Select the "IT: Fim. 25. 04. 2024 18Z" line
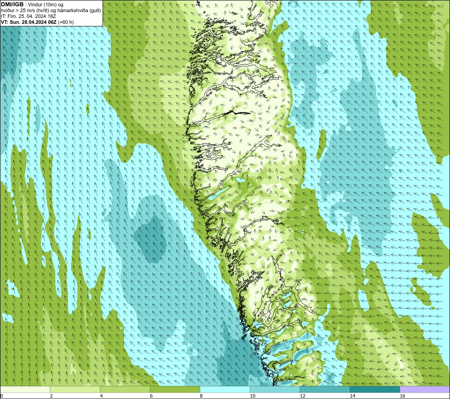This screenshot has height=399, width=450. point(28,16)
